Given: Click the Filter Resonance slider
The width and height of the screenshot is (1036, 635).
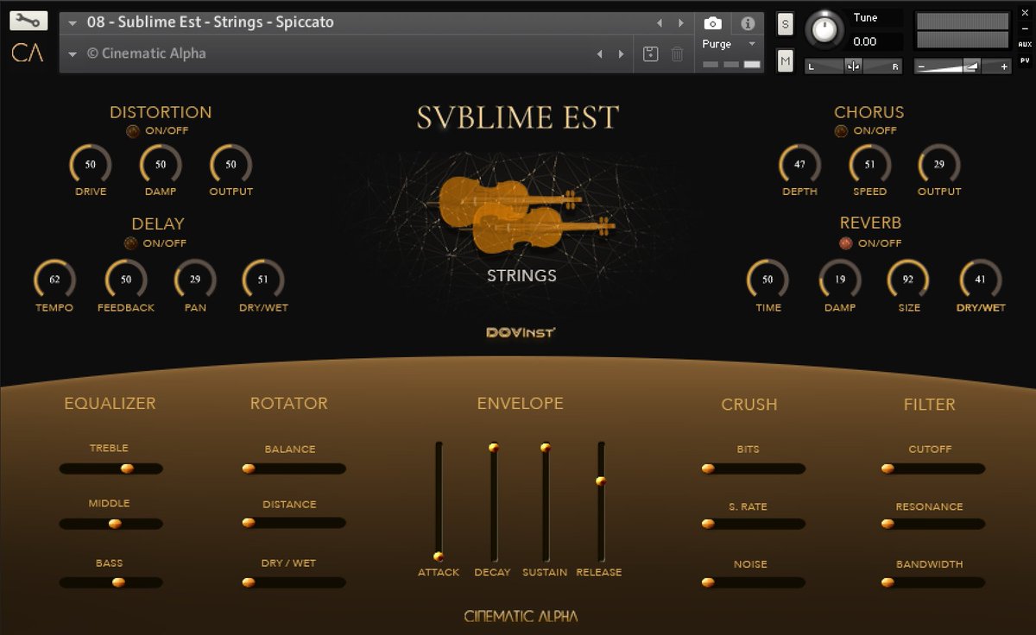Looking at the screenshot, I should pyautogui.click(x=933, y=524).
